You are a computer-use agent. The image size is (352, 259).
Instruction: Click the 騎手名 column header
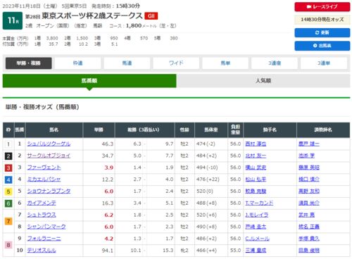tap(270, 129)
